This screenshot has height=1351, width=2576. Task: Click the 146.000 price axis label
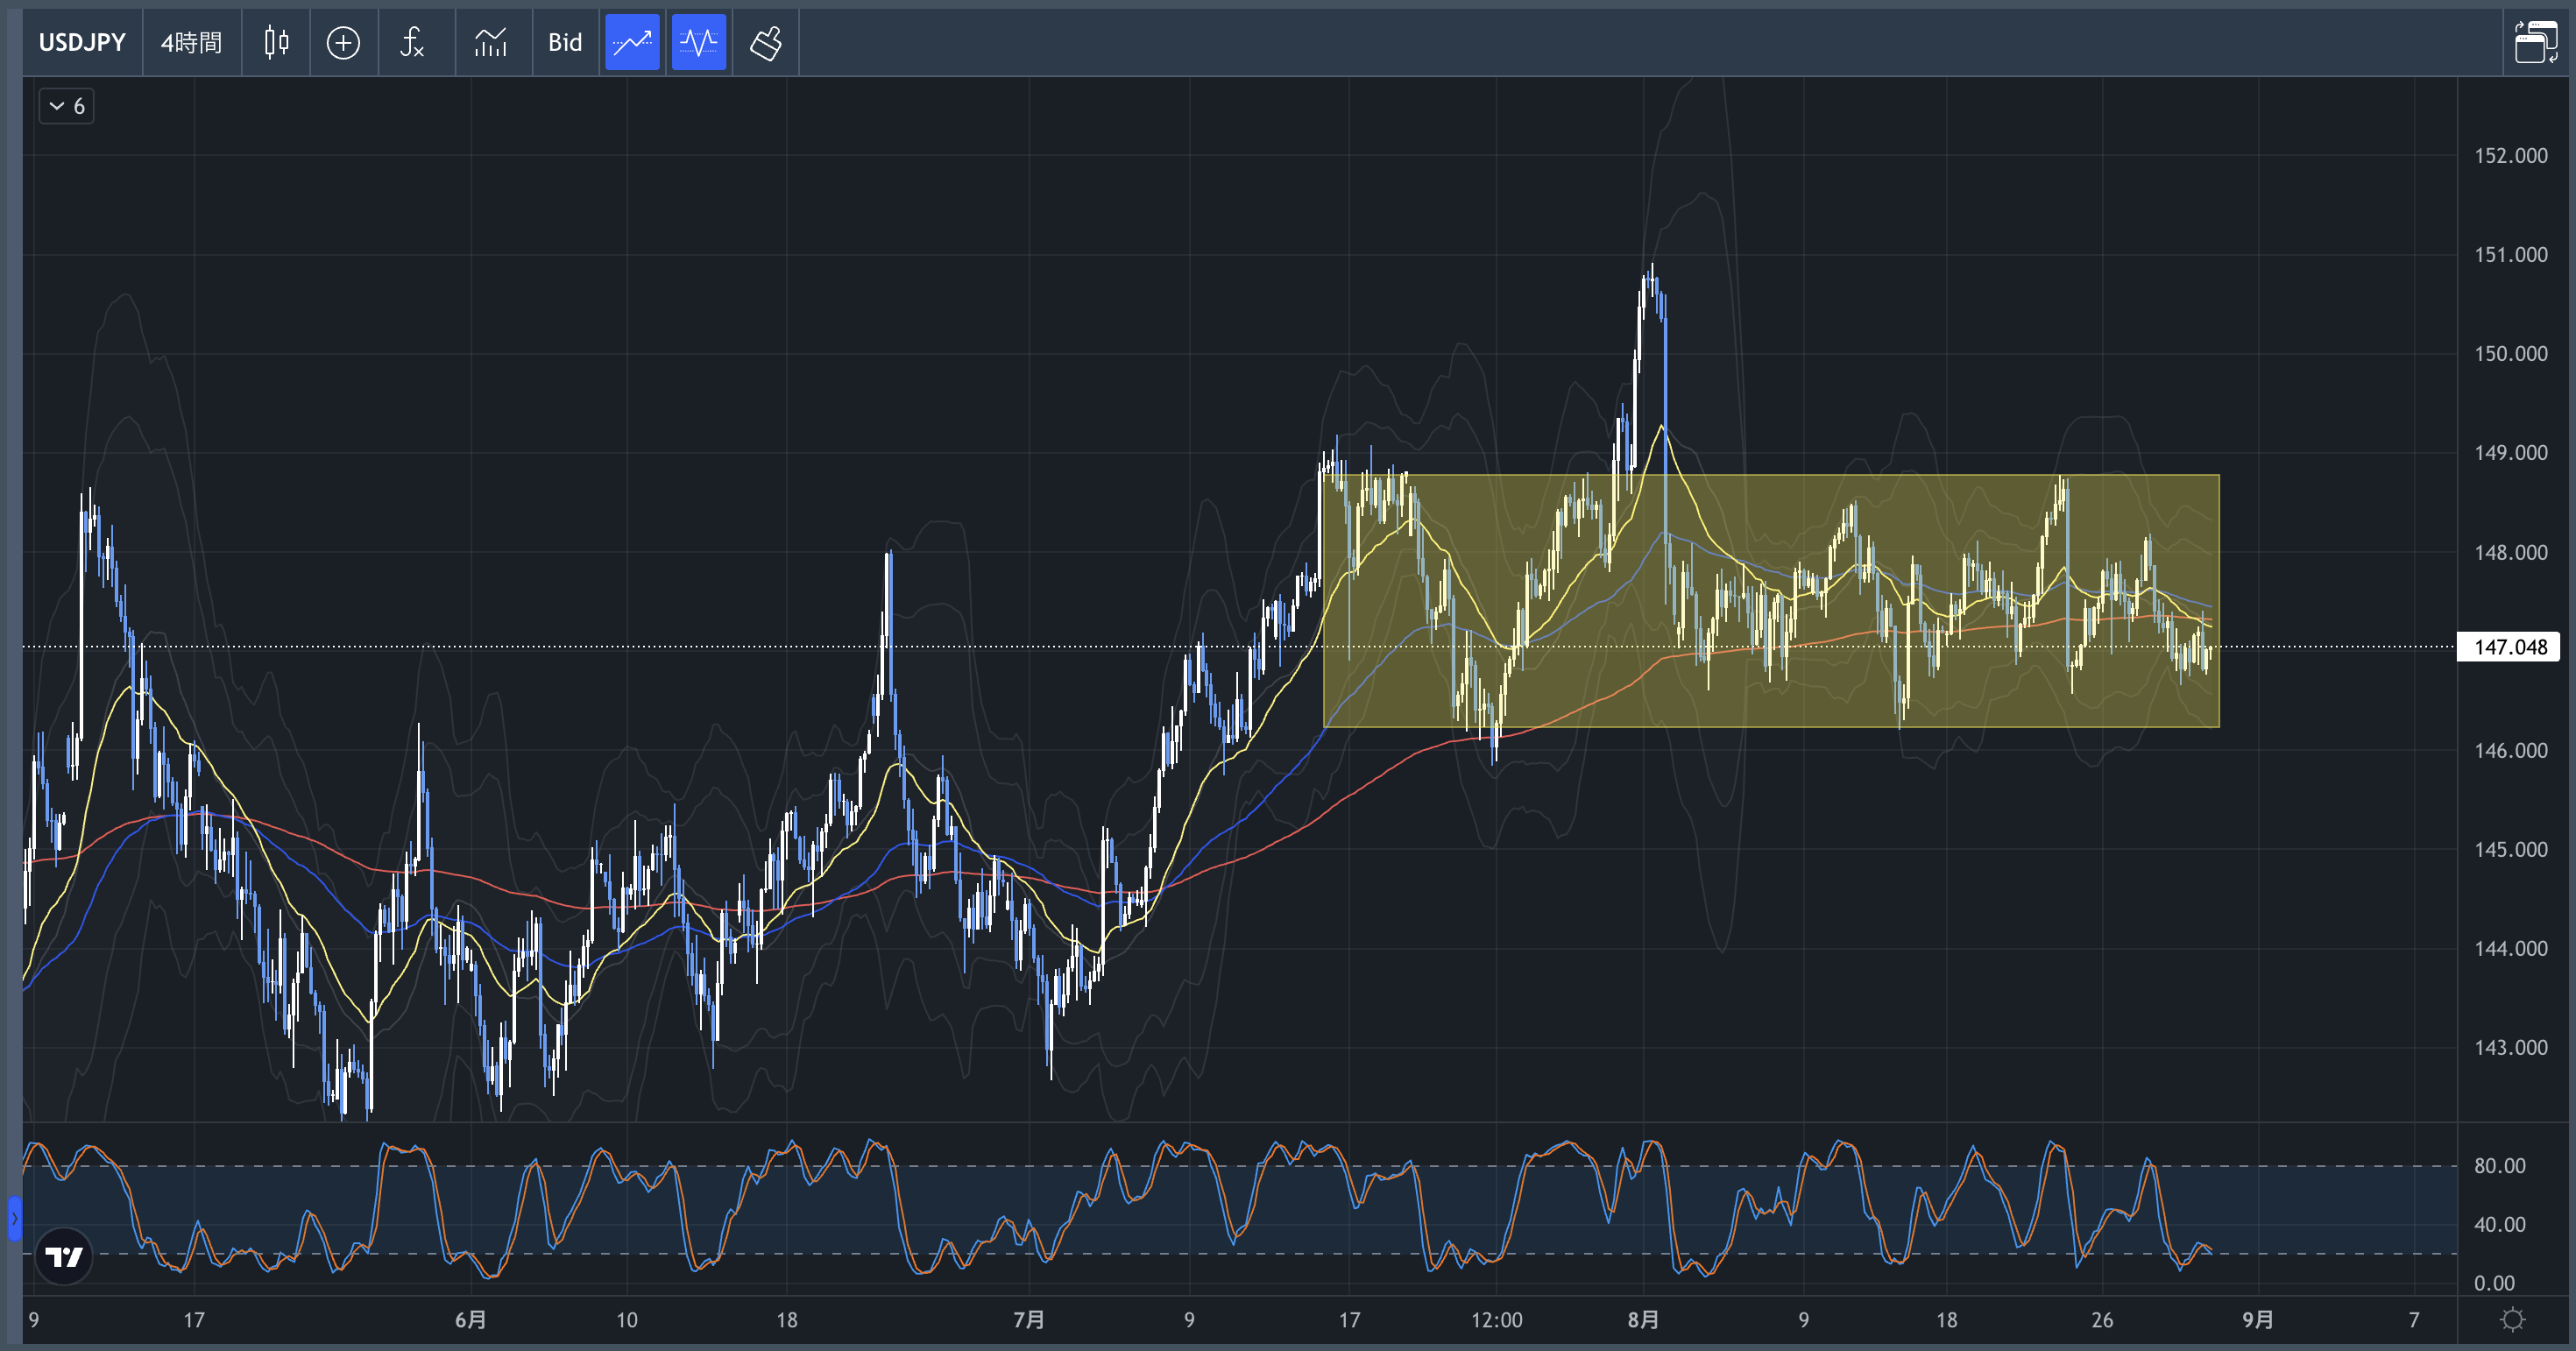2510,750
